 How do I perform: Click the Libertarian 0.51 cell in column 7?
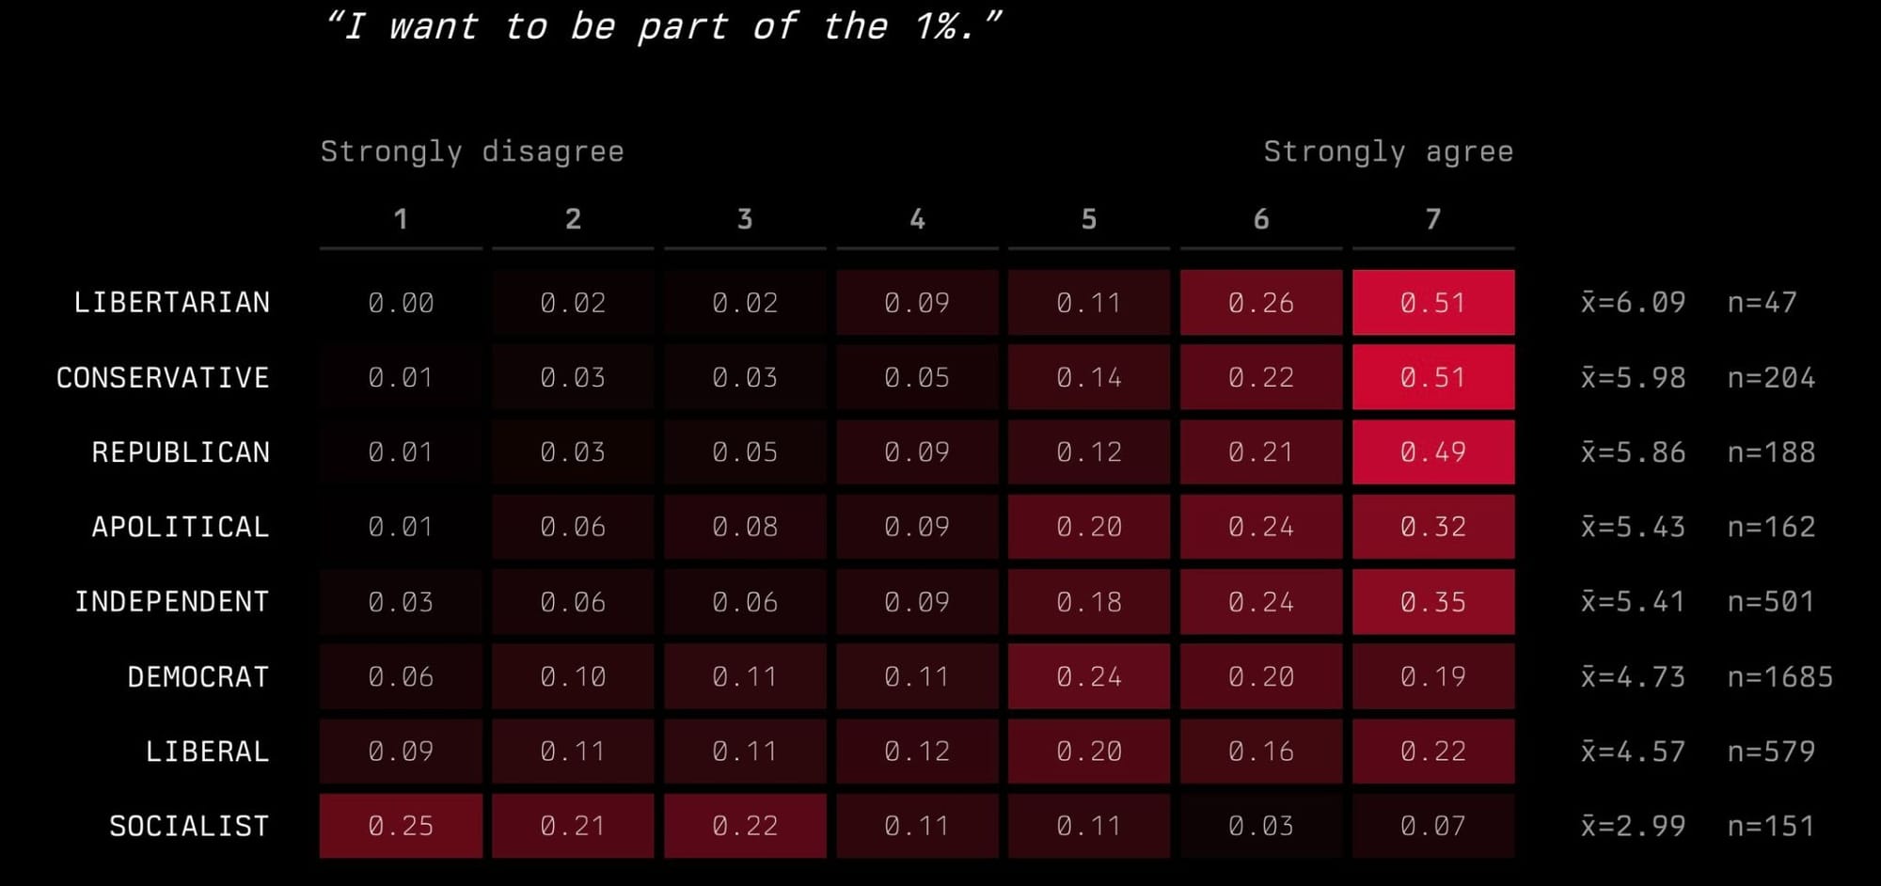1433,303
